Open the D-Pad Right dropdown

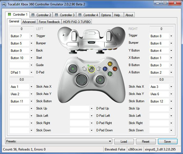pyautogui.click(x=82, y=123)
